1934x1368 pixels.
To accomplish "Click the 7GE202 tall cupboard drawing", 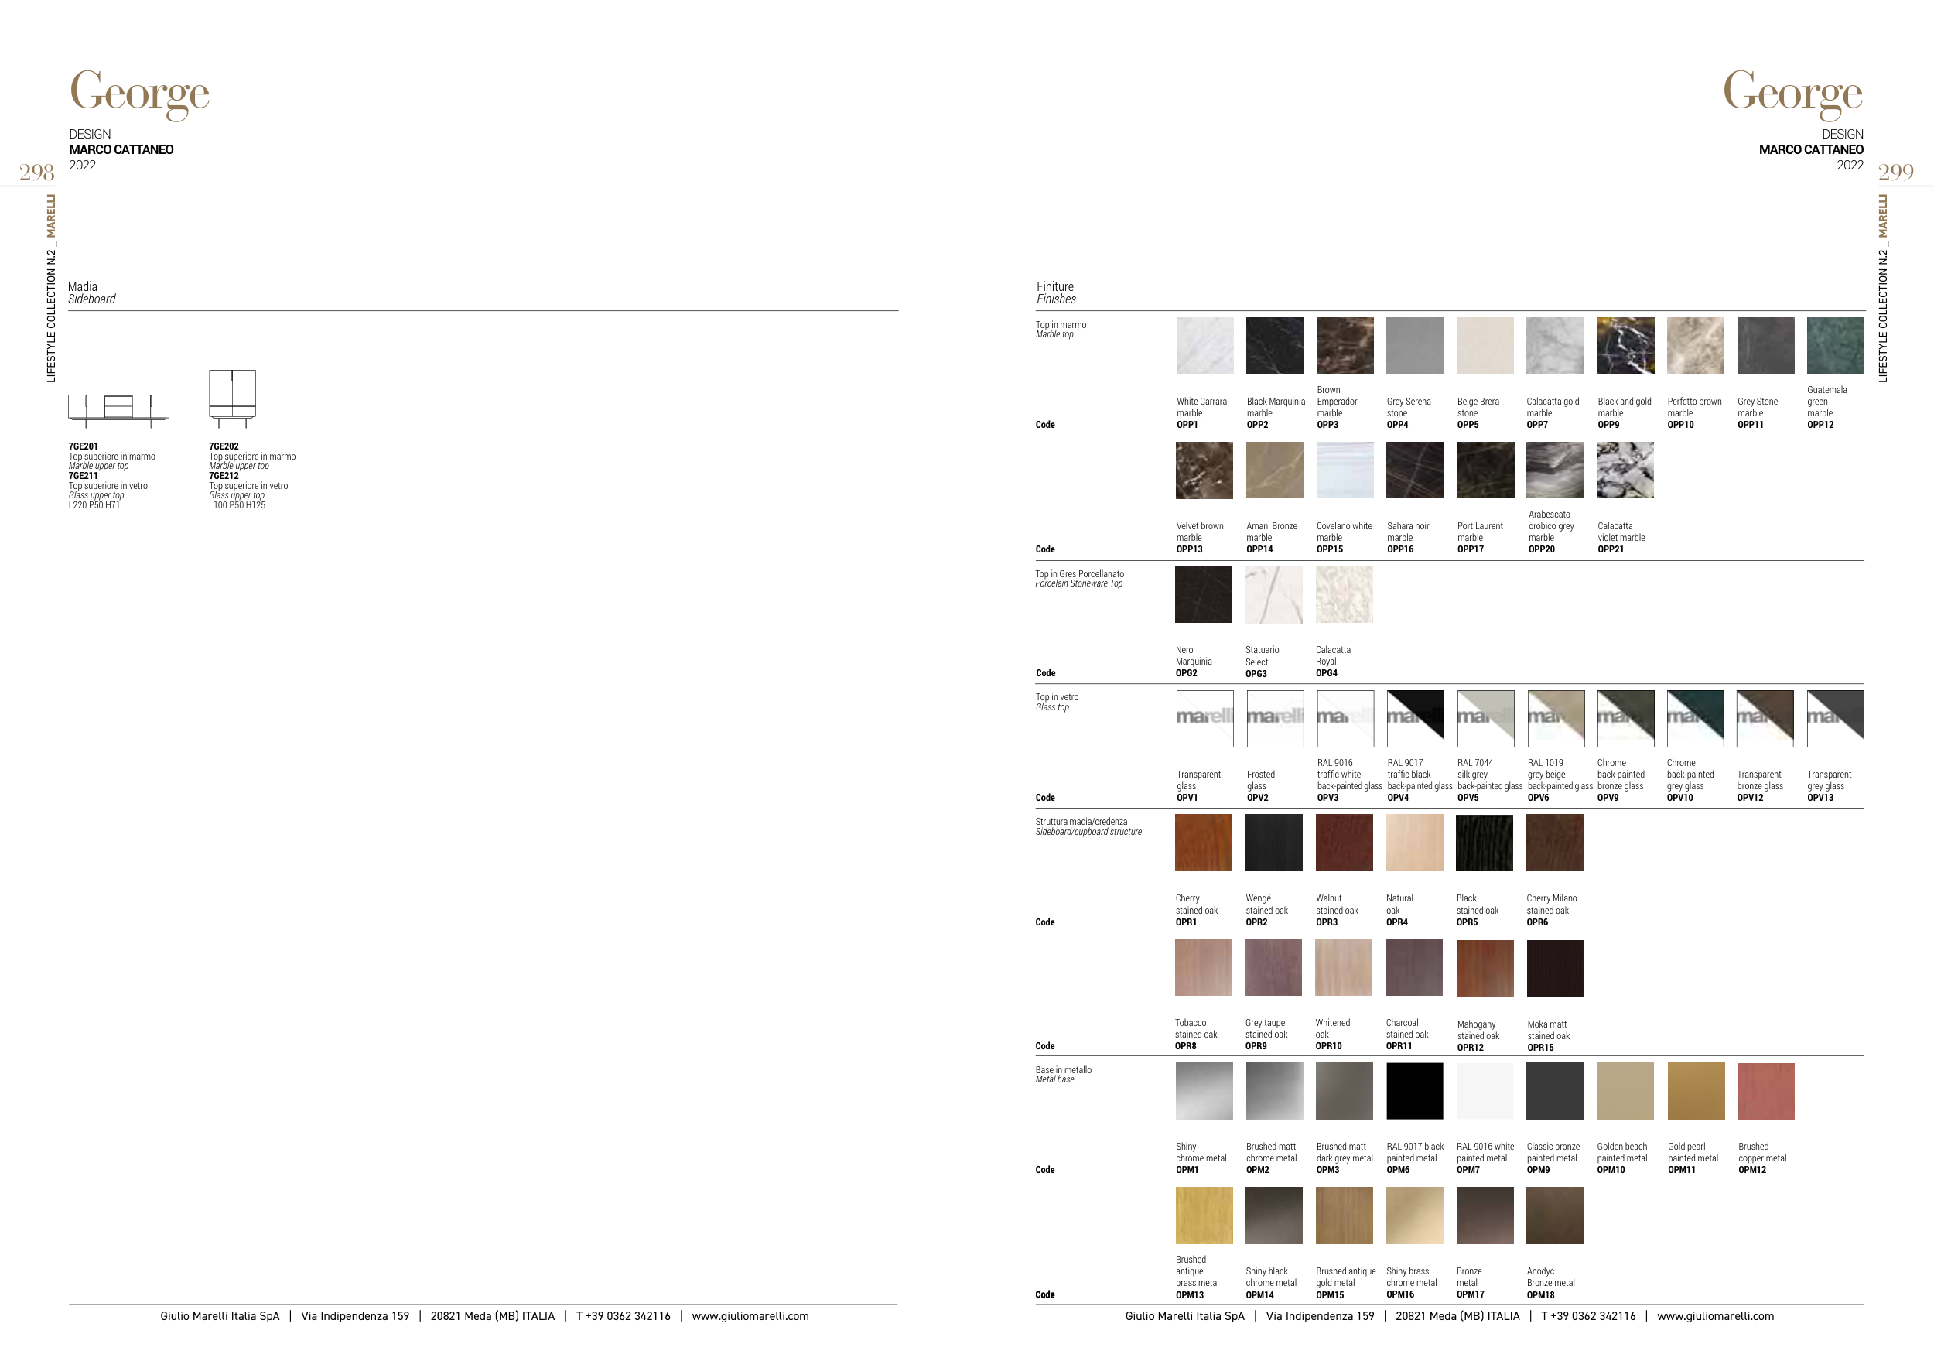I will point(231,398).
